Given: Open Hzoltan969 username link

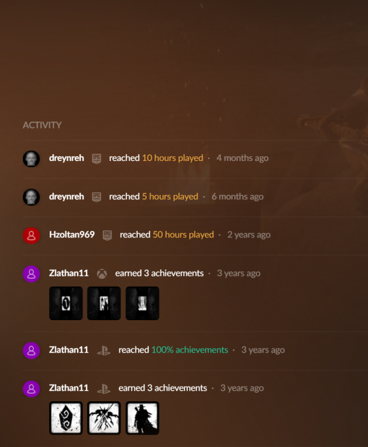Looking at the screenshot, I should [x=72, y=235].
